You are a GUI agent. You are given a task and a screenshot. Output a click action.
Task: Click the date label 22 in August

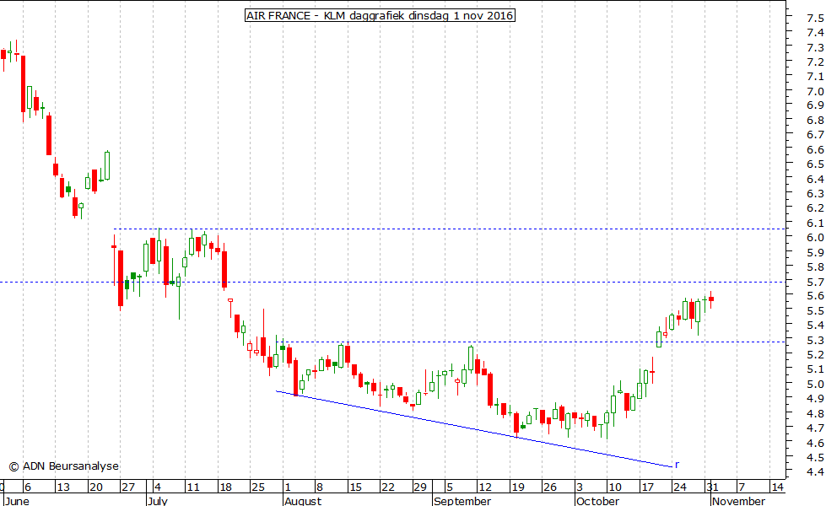(388, 487)
